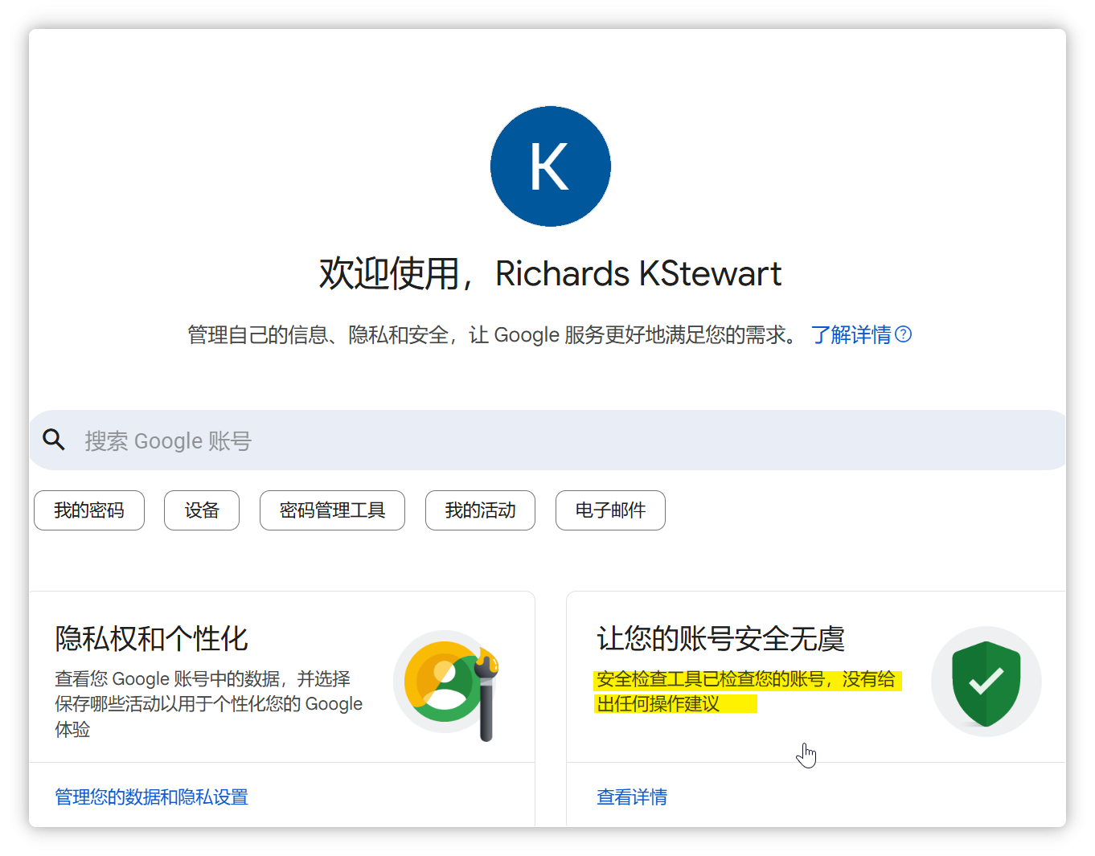The height and width of the screenshot is (856, 1095).
Task: Click the 管理自己的信息、隐私和安全 subtitle text
Action: (494, 334)
